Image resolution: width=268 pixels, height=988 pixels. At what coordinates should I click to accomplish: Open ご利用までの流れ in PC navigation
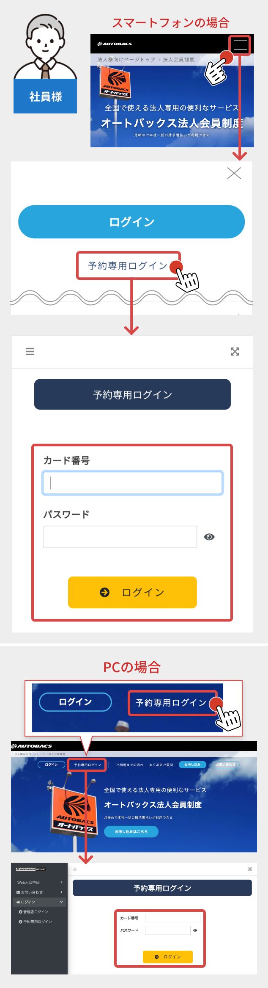coord(130,765)
